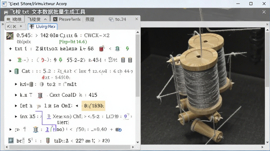Click the last gray spool icon in 55-2-2 row
Screen dimensions: 270x151
pos(130,60)
